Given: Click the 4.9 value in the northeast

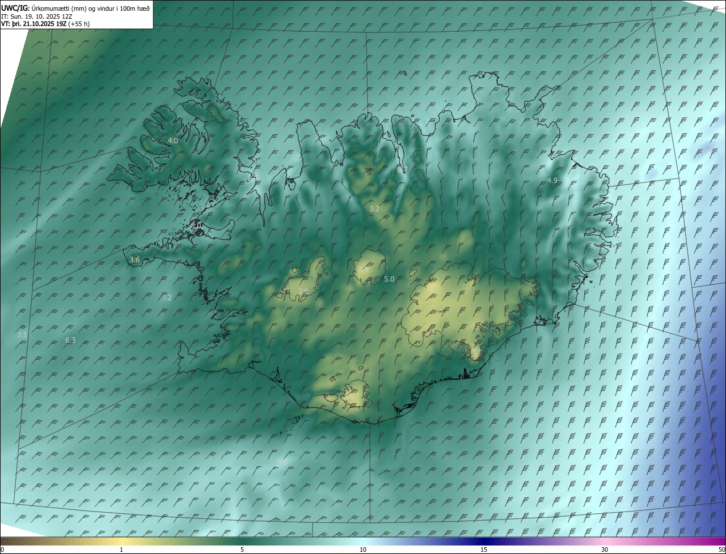Looking at the screenshot, I should 552,180.
